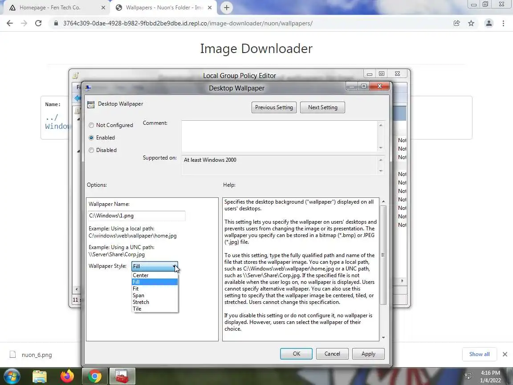
Task: Select the Disabled radio button
Action: (x=91, y=150)
